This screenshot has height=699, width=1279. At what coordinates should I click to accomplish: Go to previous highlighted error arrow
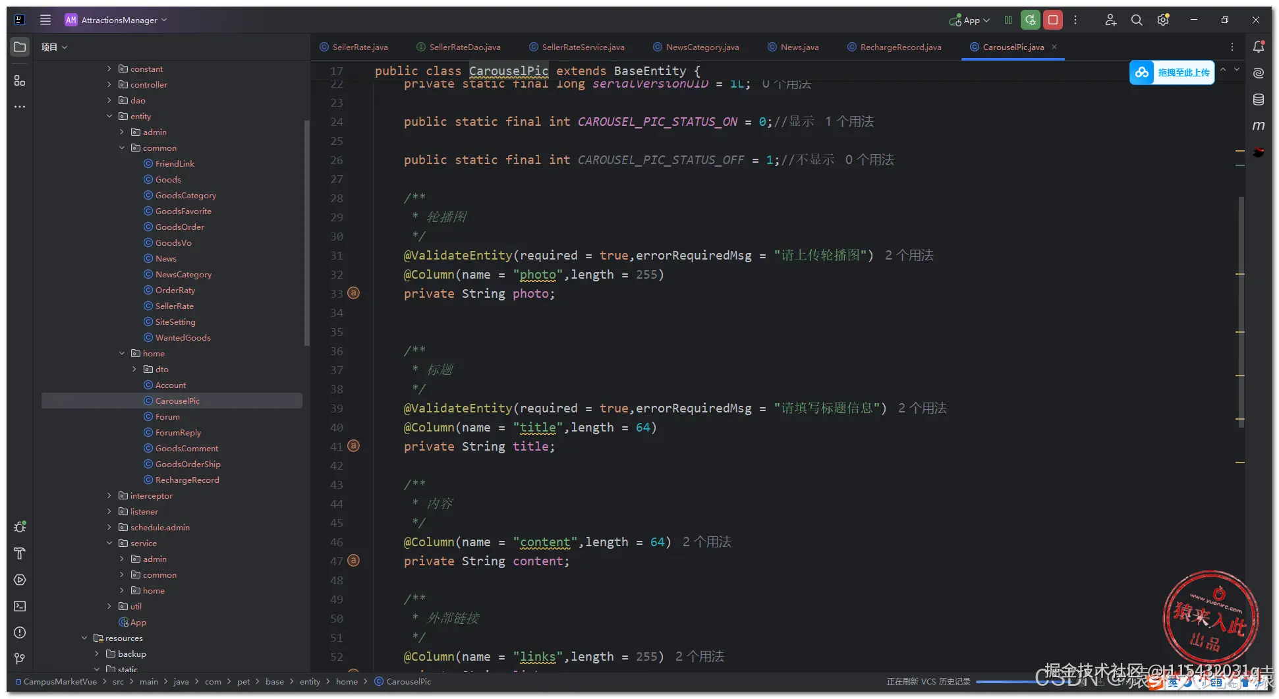click(x=1223, y=69)
